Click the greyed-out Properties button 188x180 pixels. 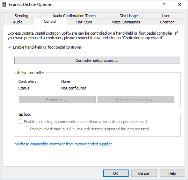57,99
